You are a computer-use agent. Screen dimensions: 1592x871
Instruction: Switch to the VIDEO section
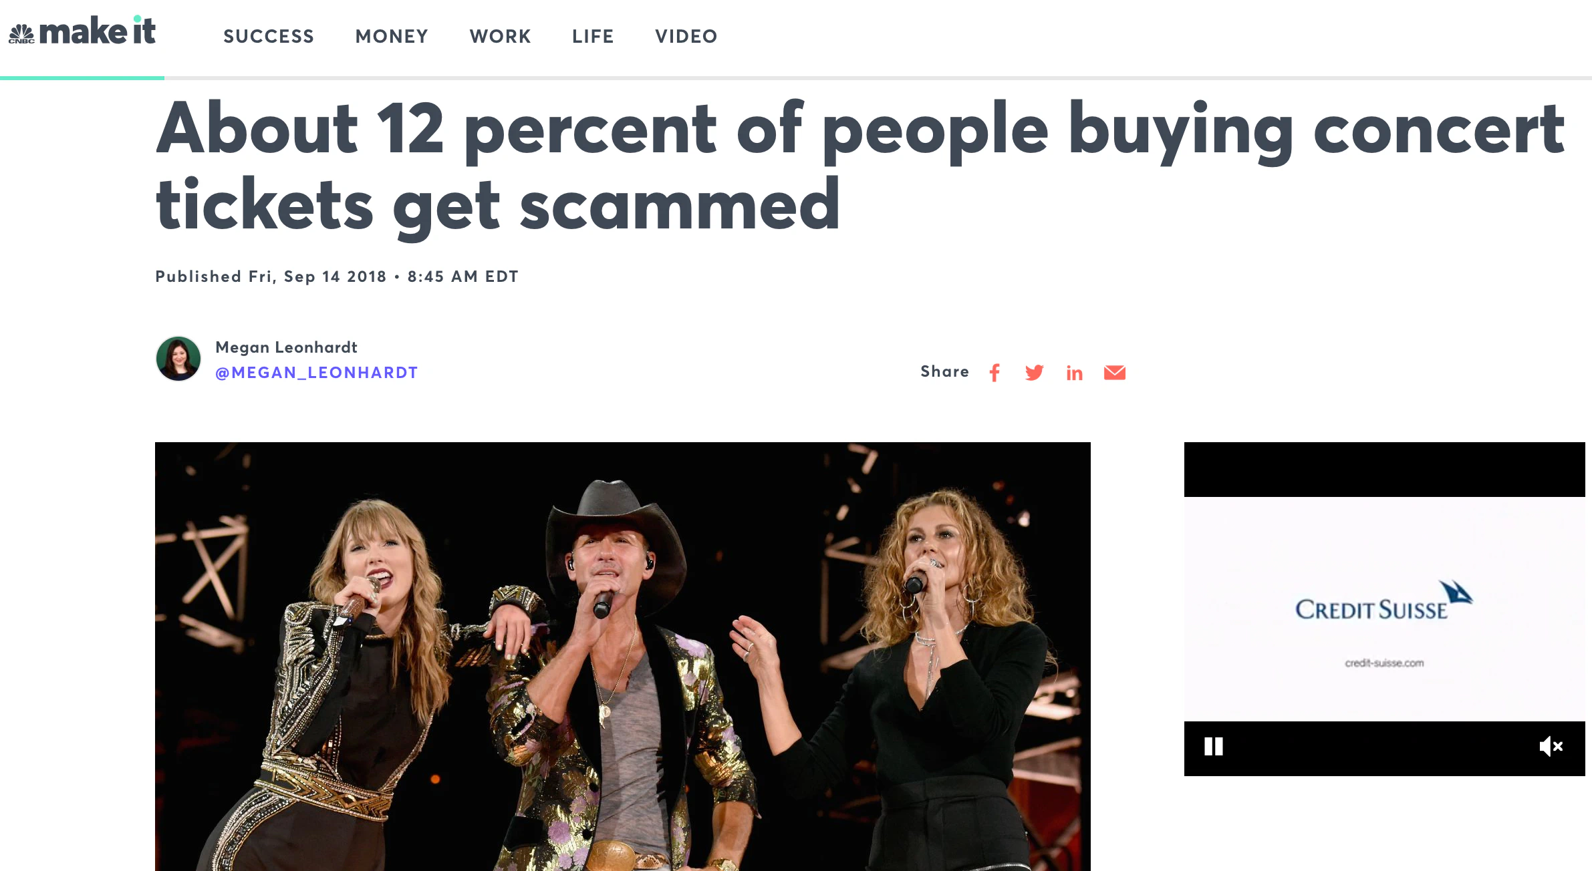(x=686, y=37)
